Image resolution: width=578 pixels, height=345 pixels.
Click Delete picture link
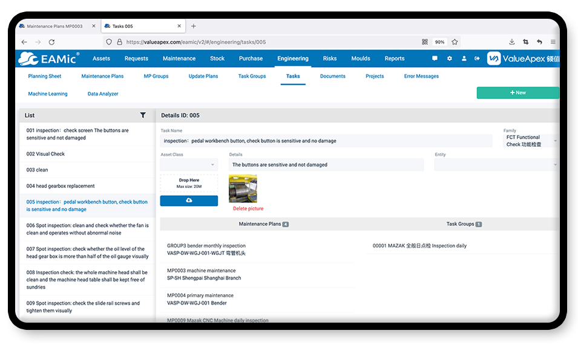248,208
